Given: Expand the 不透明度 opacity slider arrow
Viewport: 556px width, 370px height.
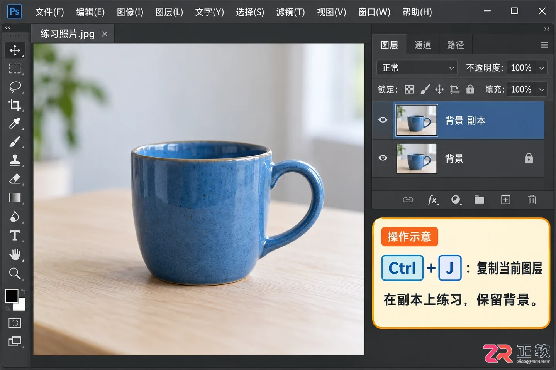Looking at the screenshot, I should tap(542, 68).
